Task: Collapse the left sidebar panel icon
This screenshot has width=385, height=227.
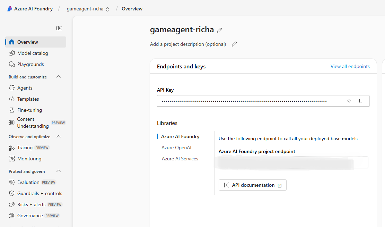Action: (59, 28)
